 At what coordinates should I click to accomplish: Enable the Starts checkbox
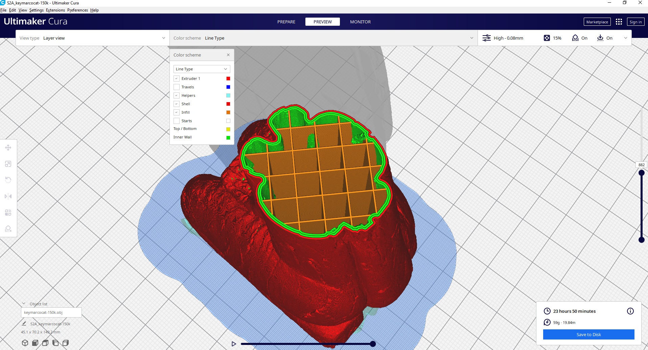coord(177,121)
